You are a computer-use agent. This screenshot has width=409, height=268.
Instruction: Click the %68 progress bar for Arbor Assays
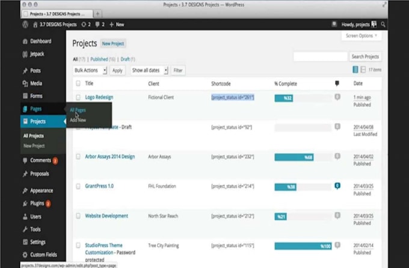tap(294, 157)
